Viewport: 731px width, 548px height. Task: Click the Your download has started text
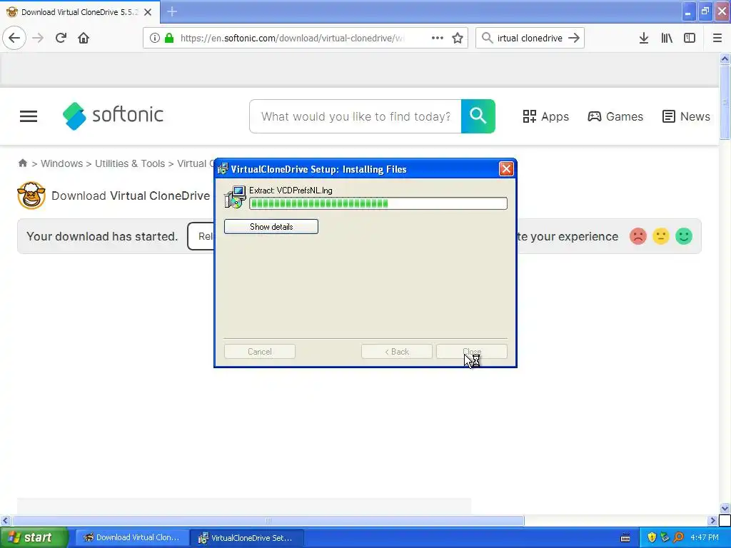tap(102, 236)
